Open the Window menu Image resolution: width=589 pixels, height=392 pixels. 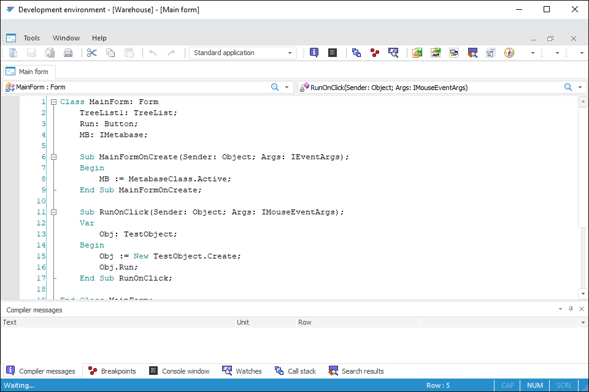click(66, 38)
